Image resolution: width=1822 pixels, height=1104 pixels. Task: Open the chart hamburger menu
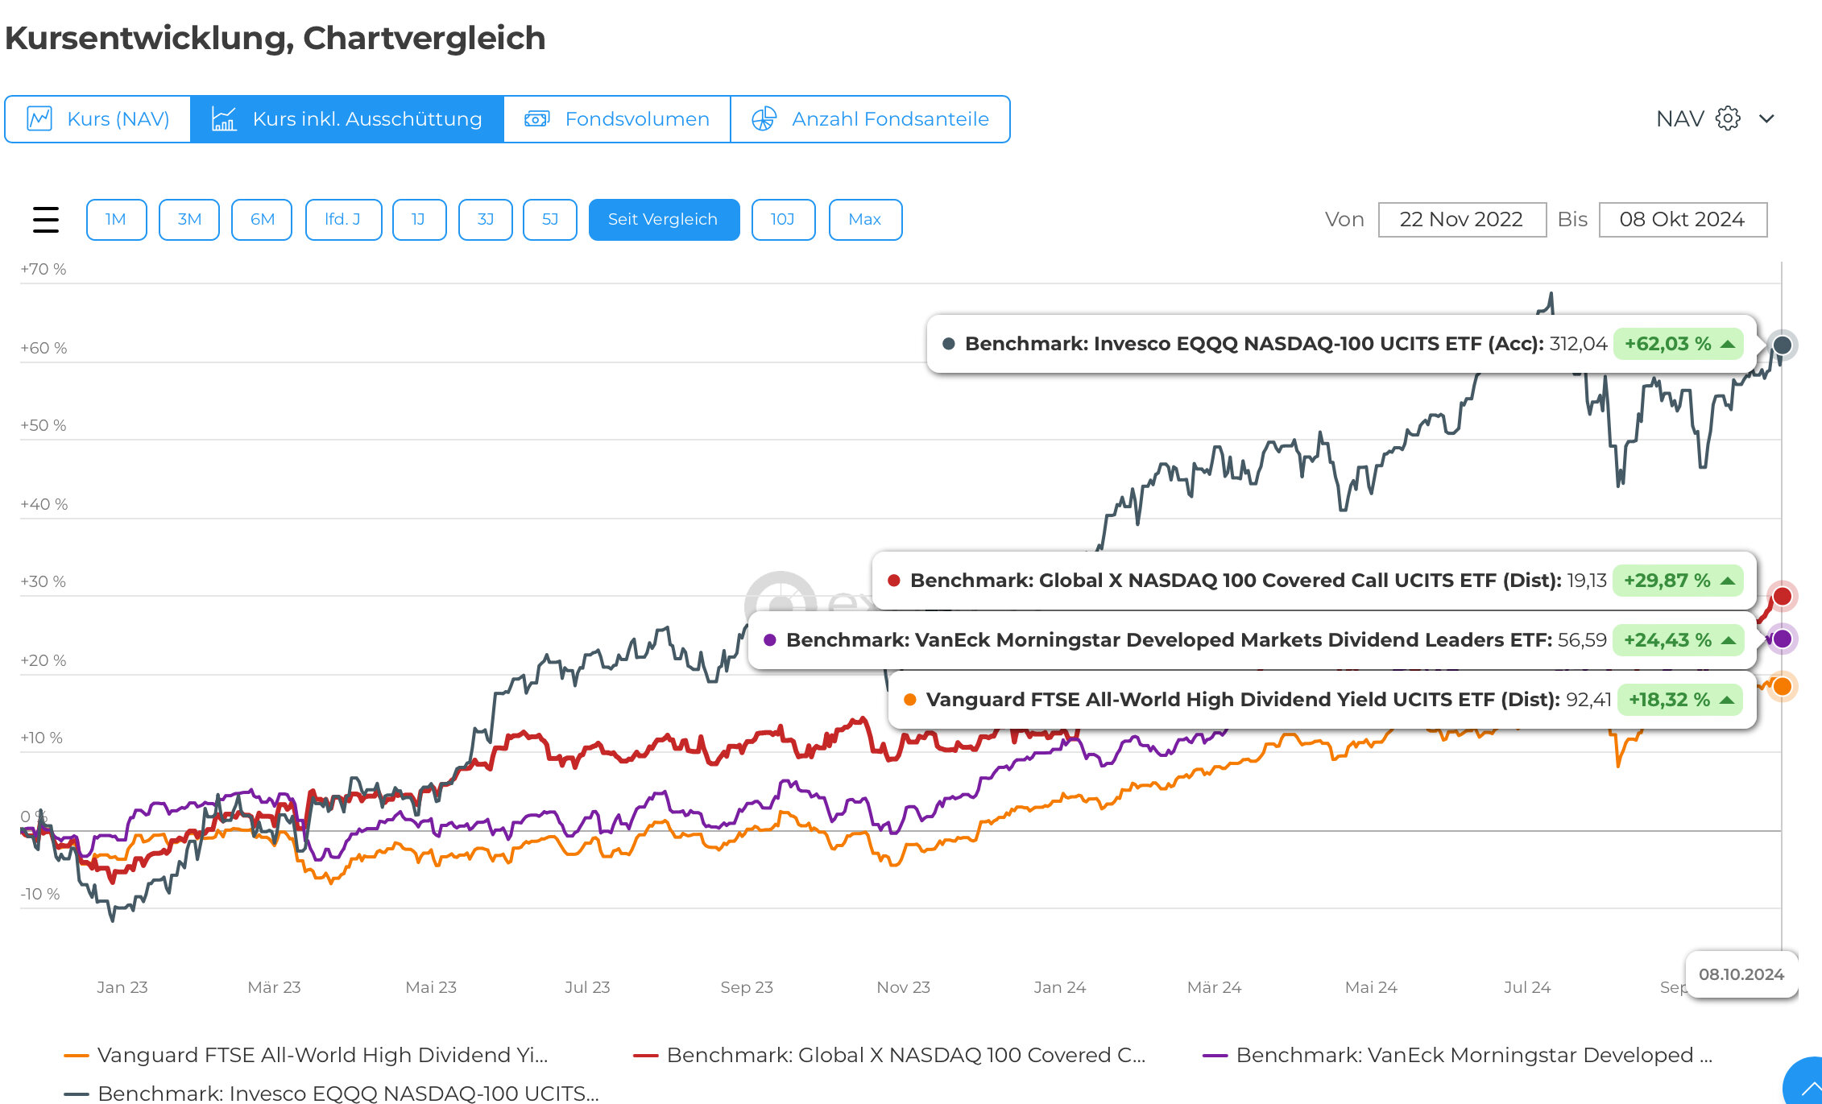[x=46, y=219]
